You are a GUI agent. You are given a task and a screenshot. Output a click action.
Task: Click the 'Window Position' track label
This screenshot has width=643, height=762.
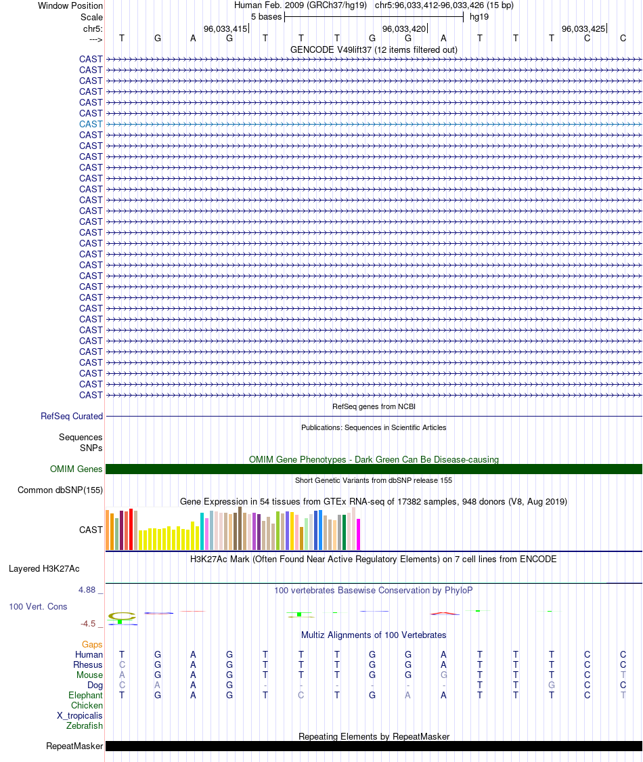pyautogui.click(x=70, y=6)
